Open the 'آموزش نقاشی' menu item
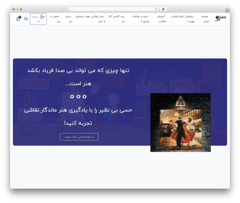The height and width of the screenshot is (203, 240). (161, 19)
